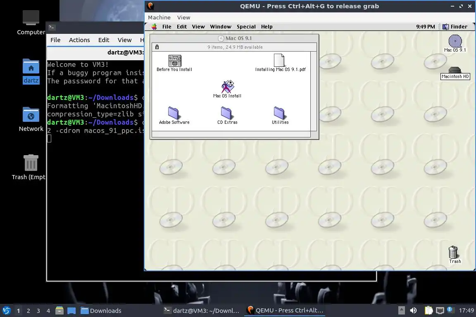Click the notification tray icon with exclamation
This screenshot has width=476, height=317.
[450, 310]
